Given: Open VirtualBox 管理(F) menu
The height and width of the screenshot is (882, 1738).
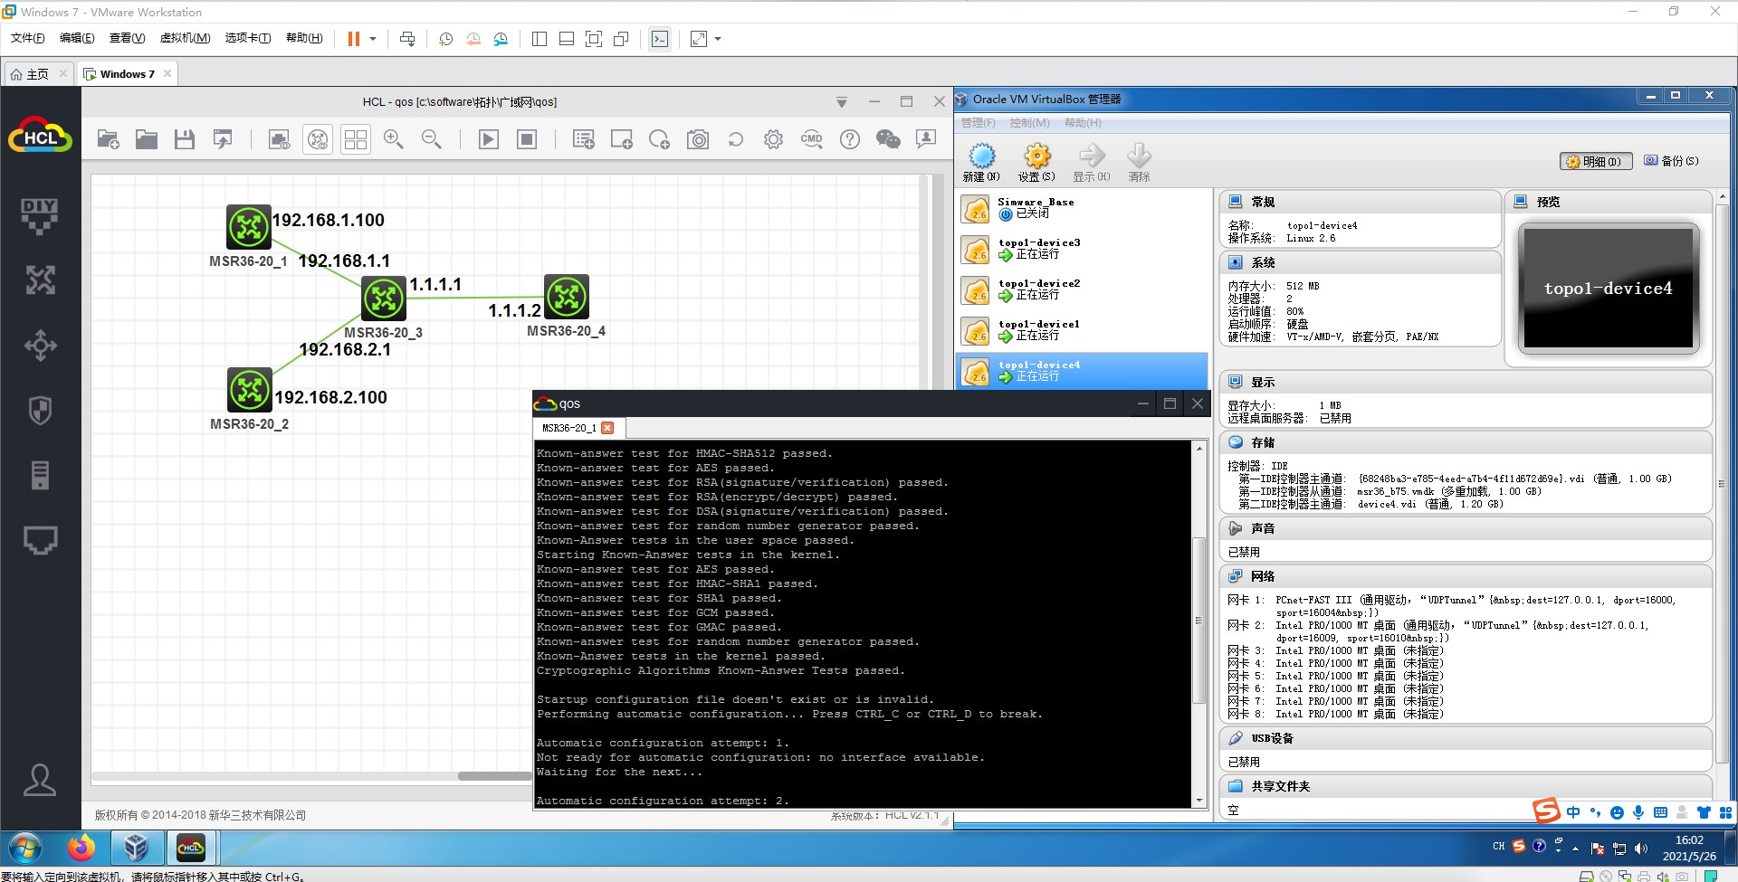Looking at the screenshot, I should (979, 123).
